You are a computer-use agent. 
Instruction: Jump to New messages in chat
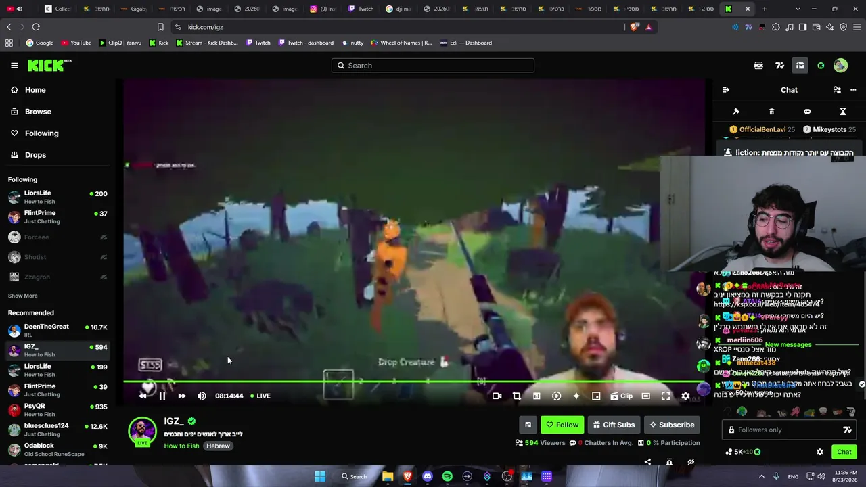[788, 345]
